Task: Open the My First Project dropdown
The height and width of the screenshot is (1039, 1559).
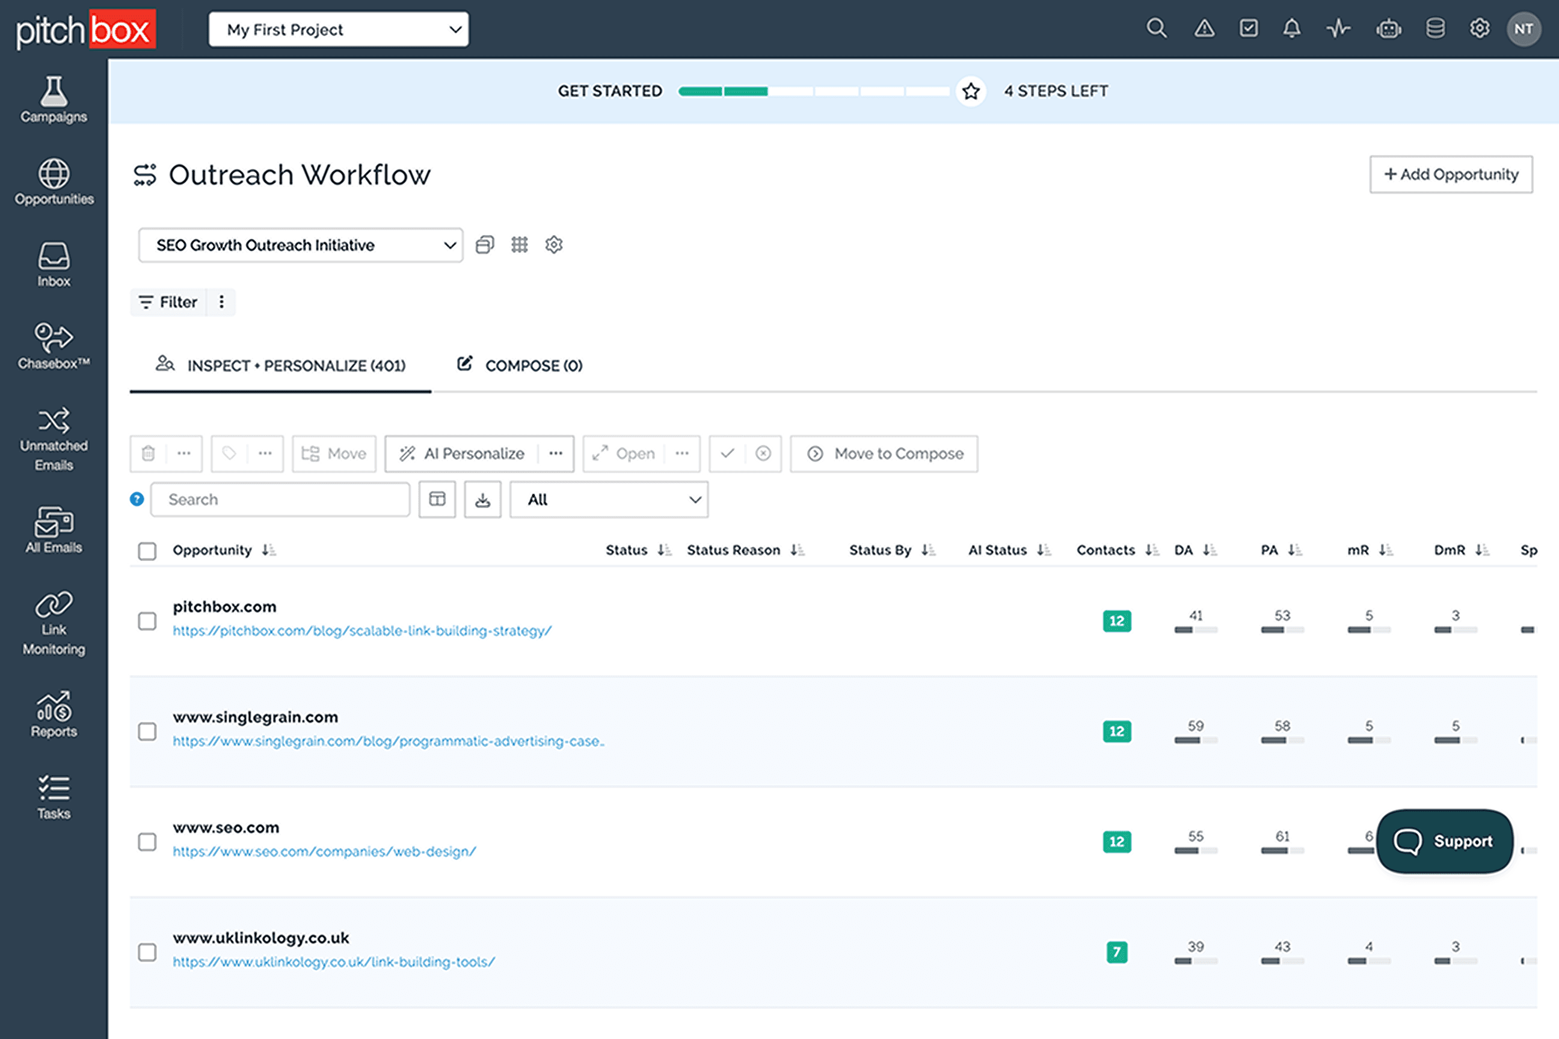Action: (x=338, y=30)
